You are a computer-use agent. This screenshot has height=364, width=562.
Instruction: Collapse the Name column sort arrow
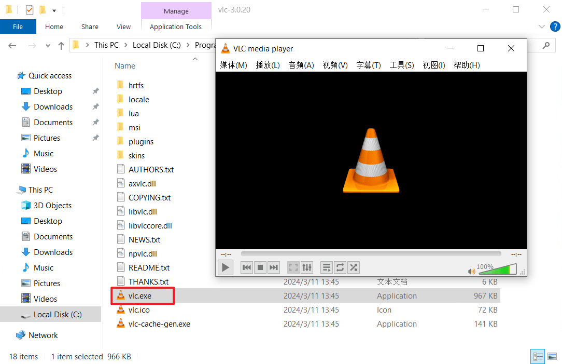click(195, 59)
